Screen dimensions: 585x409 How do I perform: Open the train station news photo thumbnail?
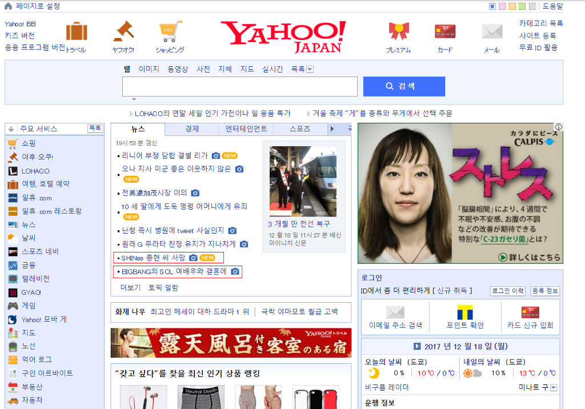point(303,181)
